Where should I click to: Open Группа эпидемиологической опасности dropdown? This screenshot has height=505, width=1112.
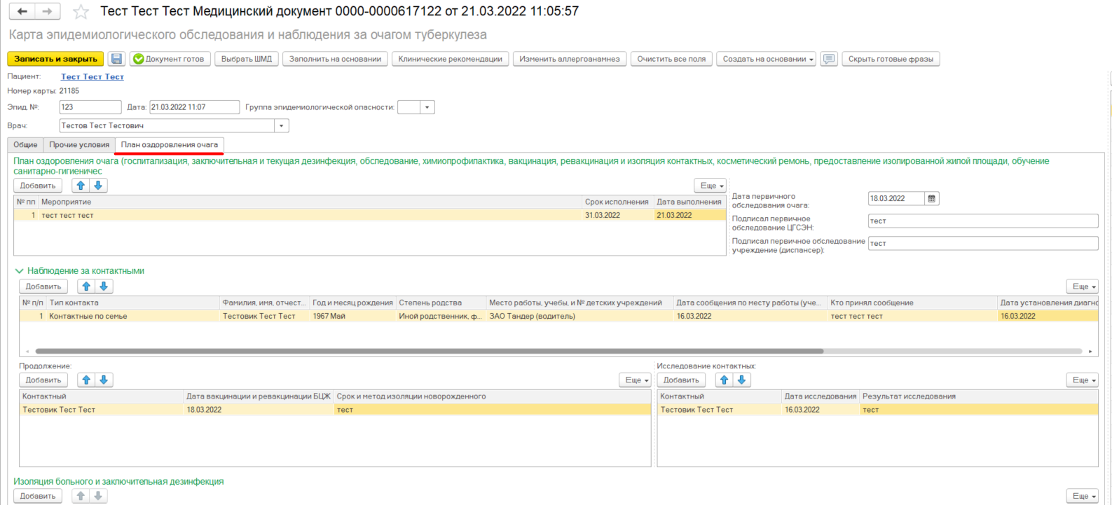coord(427,108)
